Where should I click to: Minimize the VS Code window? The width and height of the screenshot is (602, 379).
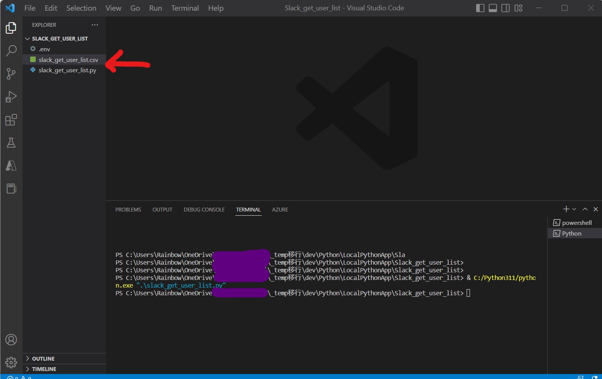pos(538,8)
